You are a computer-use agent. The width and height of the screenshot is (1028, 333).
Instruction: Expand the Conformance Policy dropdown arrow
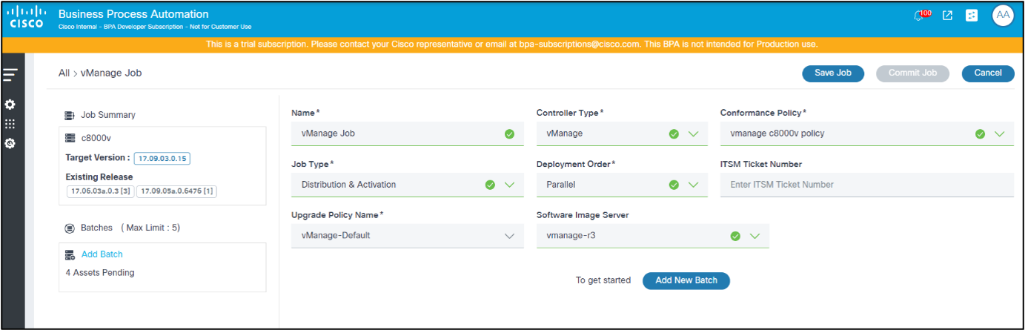point(999,134)
